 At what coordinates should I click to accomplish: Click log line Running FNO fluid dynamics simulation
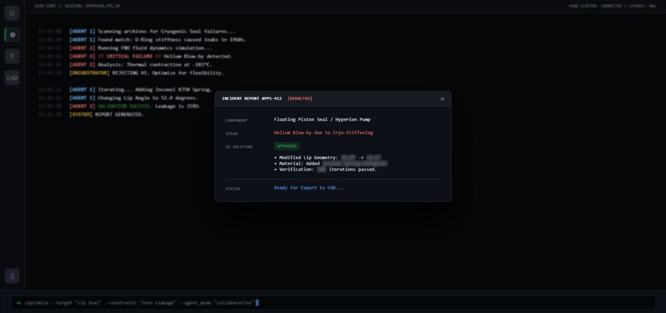pos(125,48)
